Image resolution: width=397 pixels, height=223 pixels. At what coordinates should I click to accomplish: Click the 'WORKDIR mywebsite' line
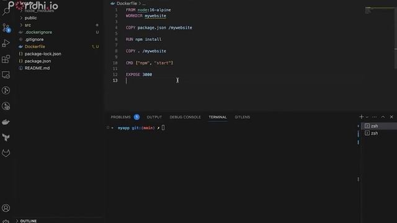[x=146, y=16]
